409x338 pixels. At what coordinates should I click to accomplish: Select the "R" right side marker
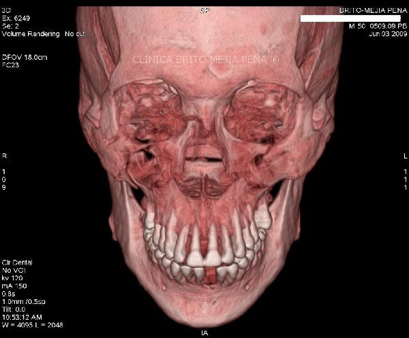click(x=5, y=156)
